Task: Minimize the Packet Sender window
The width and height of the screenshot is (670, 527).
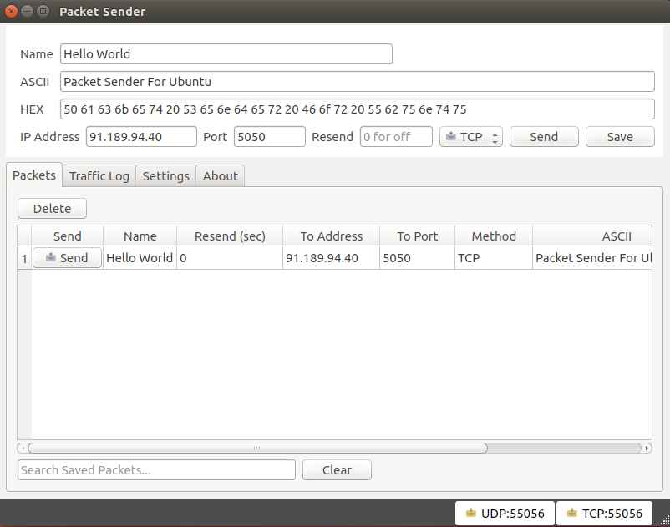Action: [27, 11]
